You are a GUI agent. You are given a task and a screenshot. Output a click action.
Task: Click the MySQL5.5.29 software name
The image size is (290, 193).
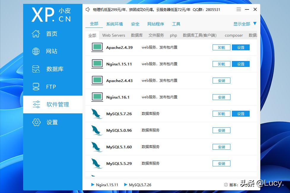[x=119, y=163]
